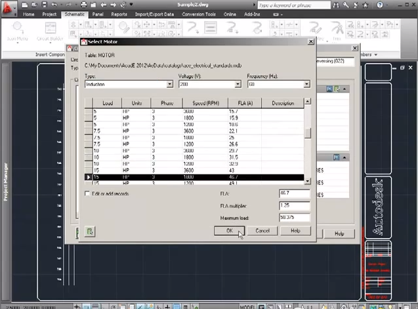Click the Plot printer icon

point(84,5)
